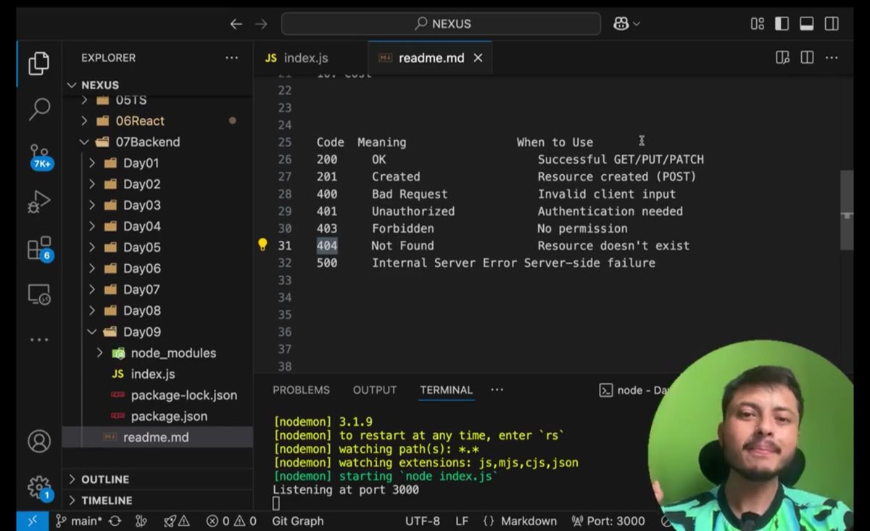Split the editor right
The image size is (870, 531).
tap(807, 57)
